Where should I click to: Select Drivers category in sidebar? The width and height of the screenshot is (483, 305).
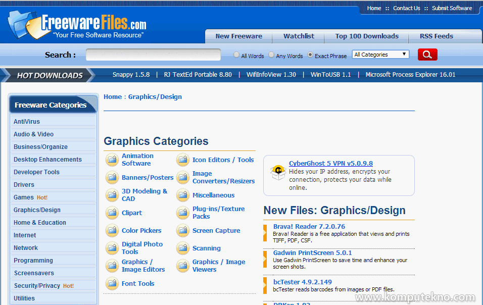tap(53, 184)
